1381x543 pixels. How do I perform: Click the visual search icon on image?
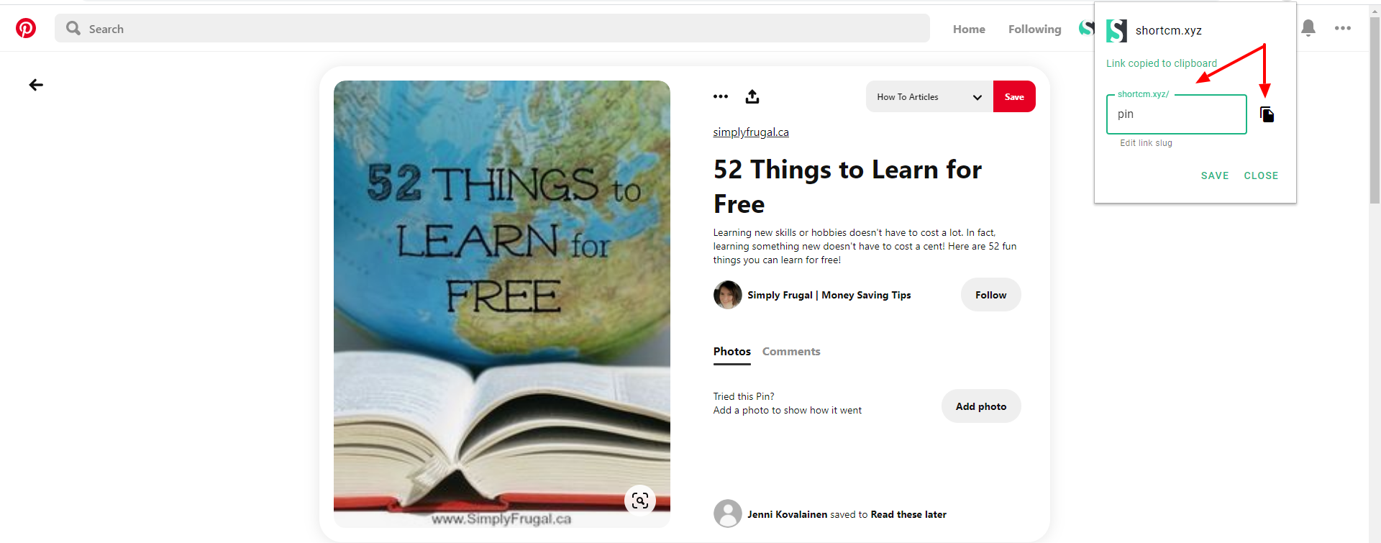click(x=639, y=501)
